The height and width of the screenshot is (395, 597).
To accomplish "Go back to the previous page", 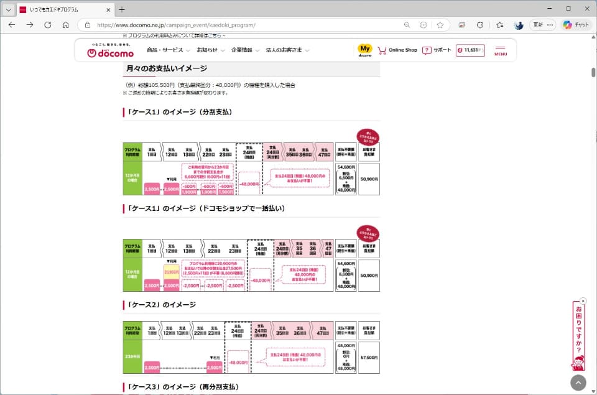I will click(x=12, y=25).
